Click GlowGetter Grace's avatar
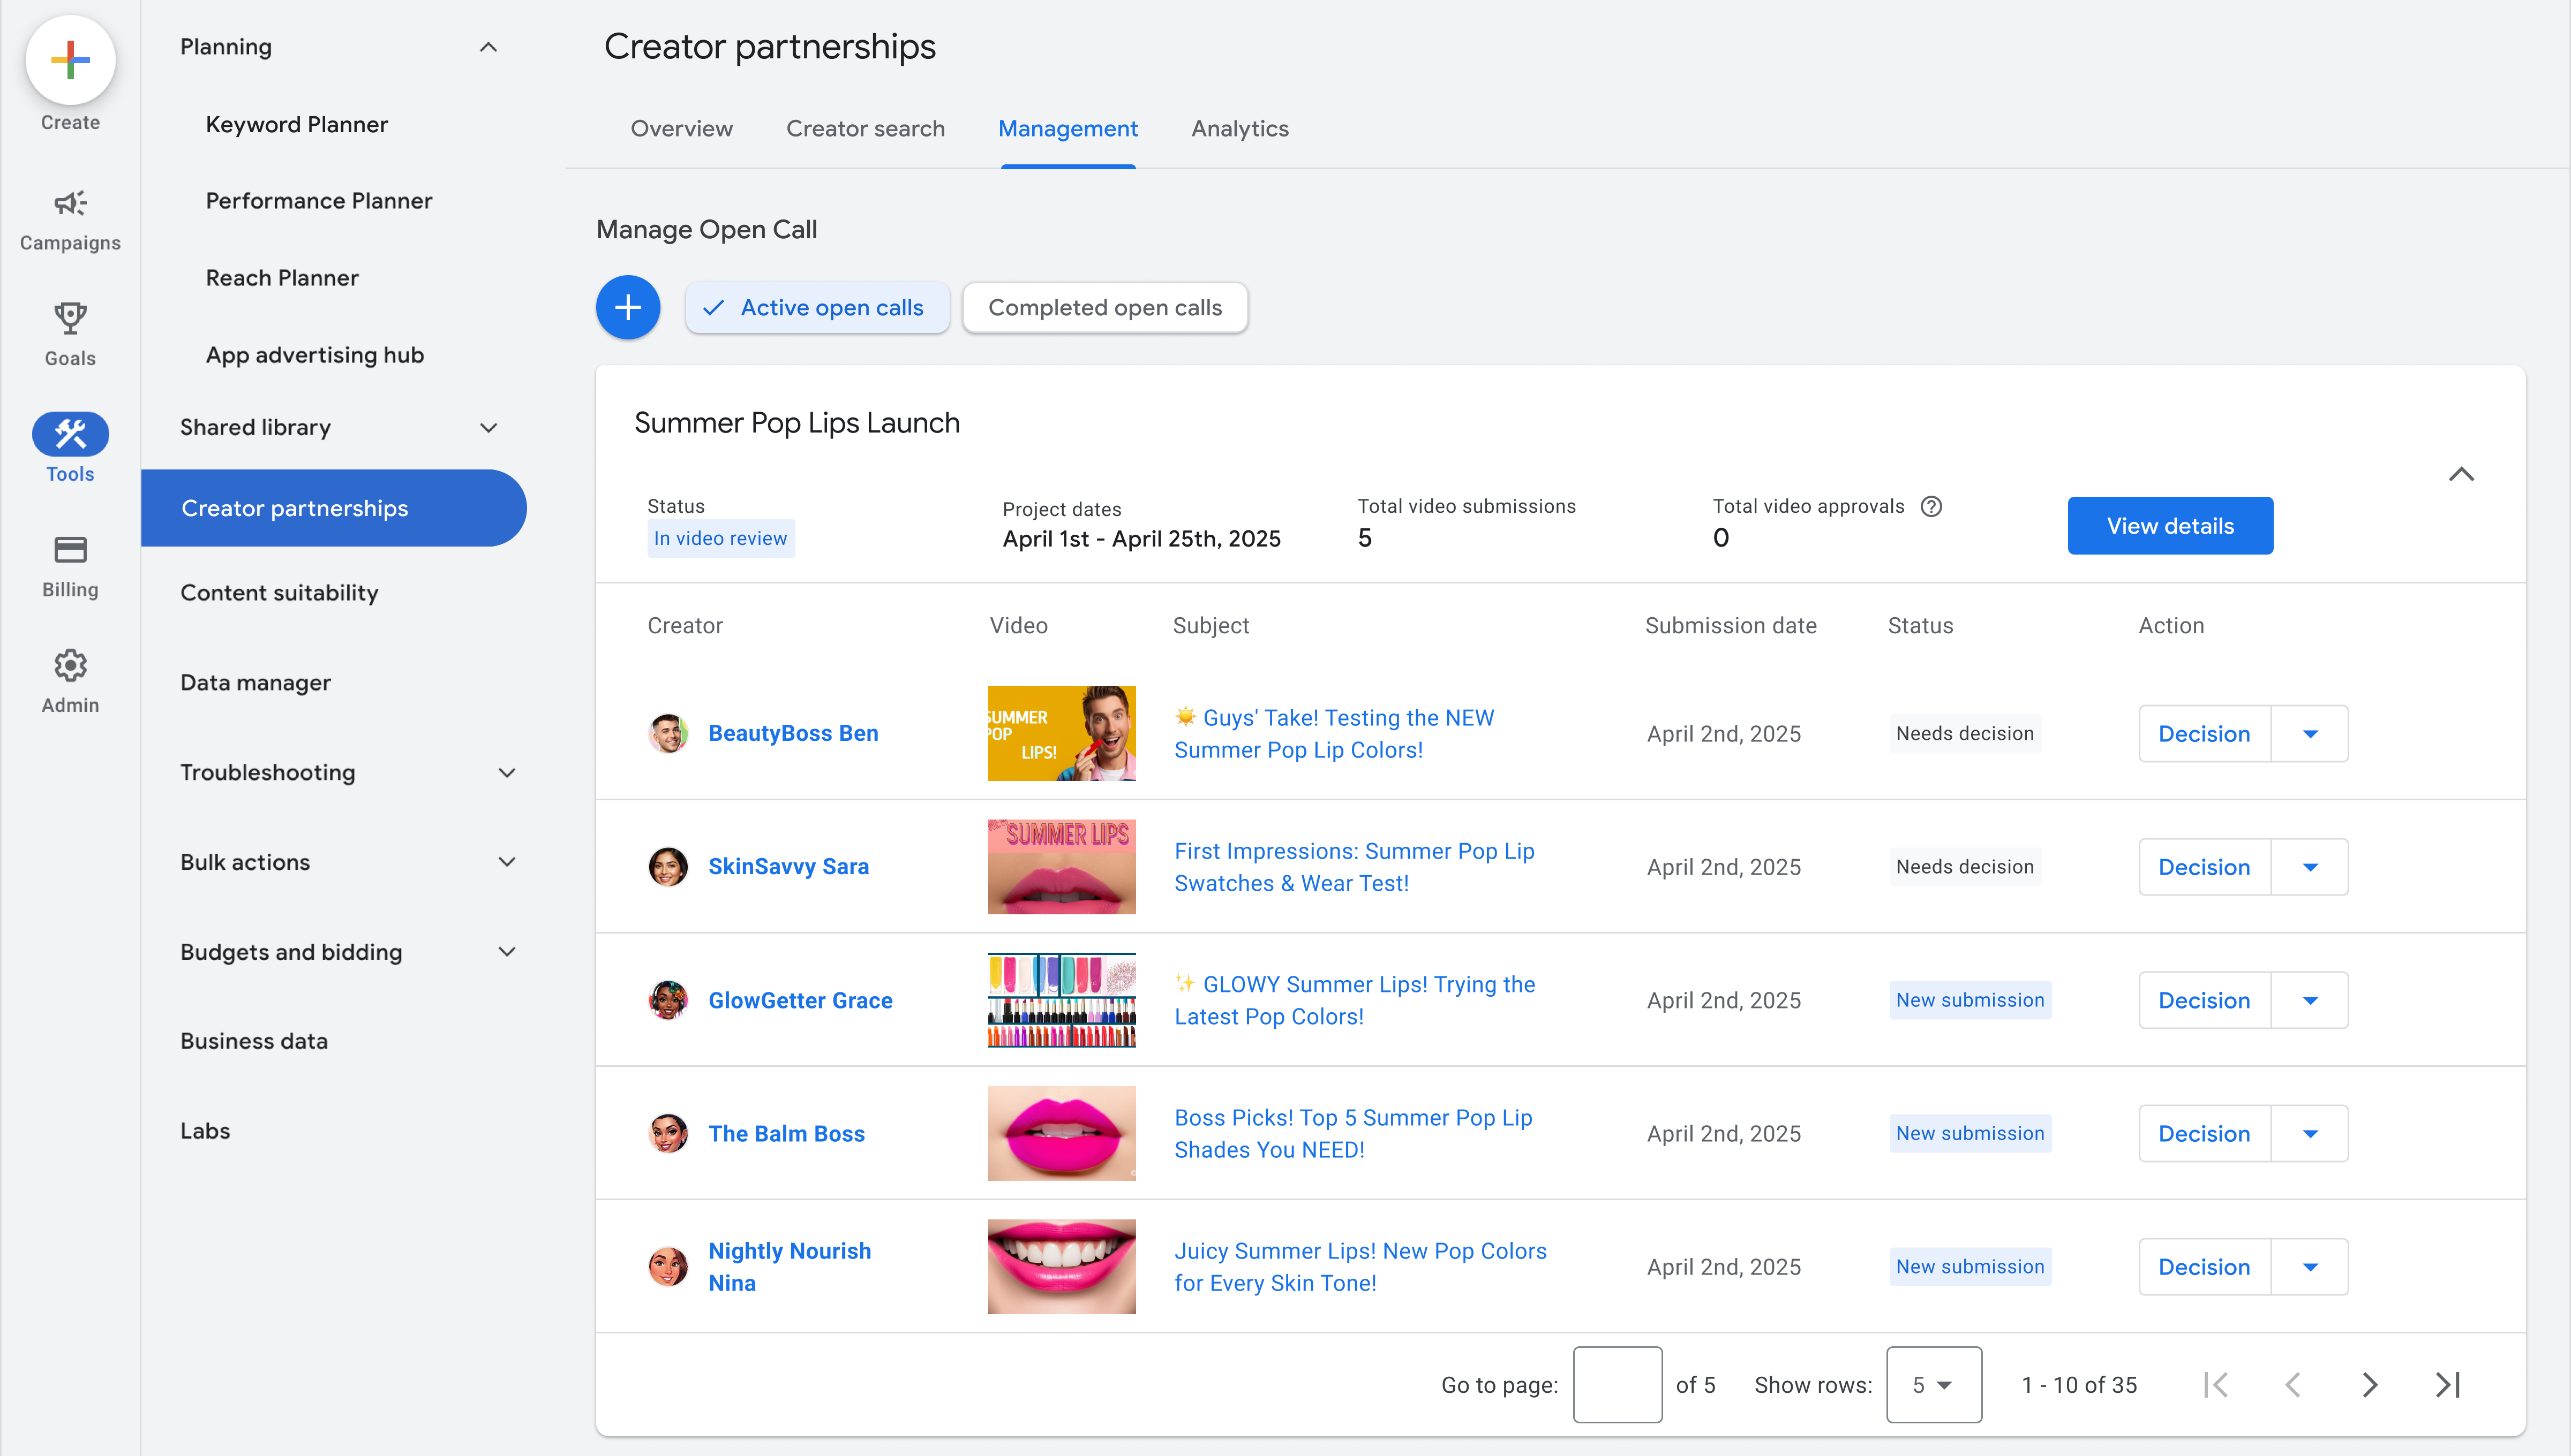 (x=668, y=1000)
